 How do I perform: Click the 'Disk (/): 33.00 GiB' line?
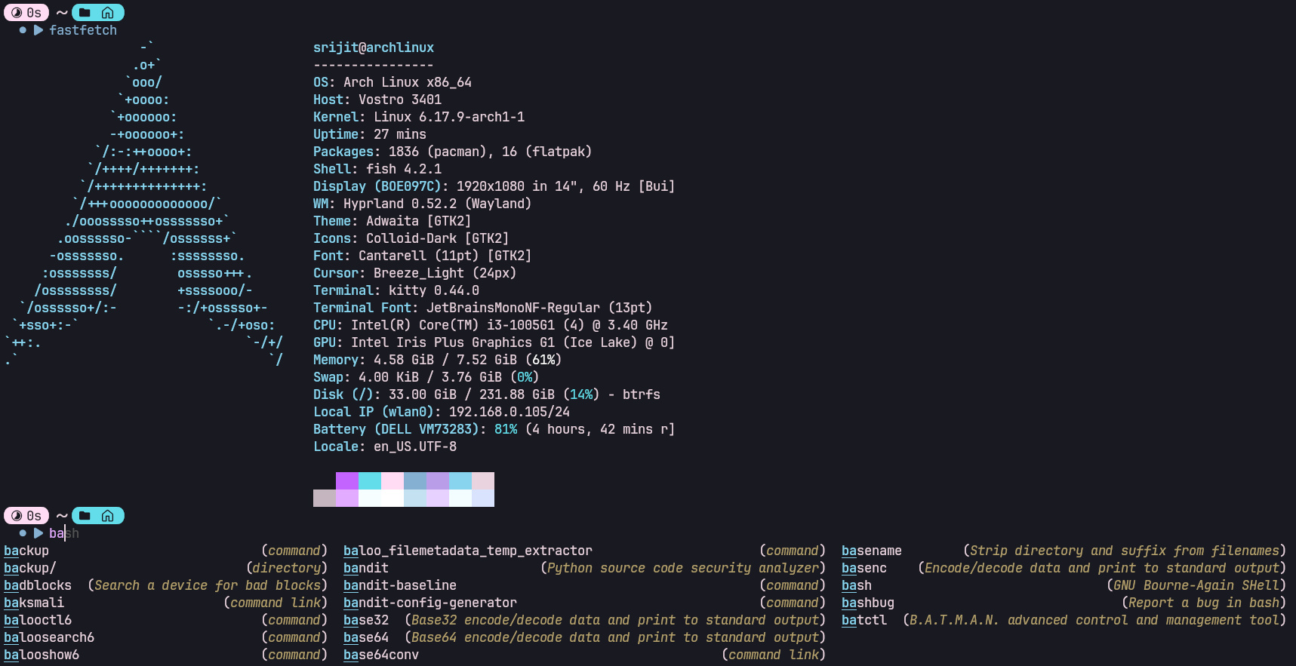[487, 394]
